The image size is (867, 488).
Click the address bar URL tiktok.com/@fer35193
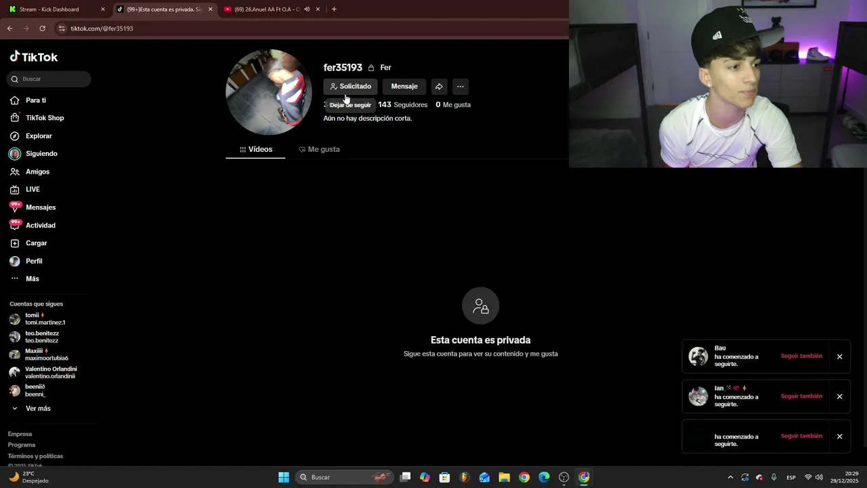(102, 28)
